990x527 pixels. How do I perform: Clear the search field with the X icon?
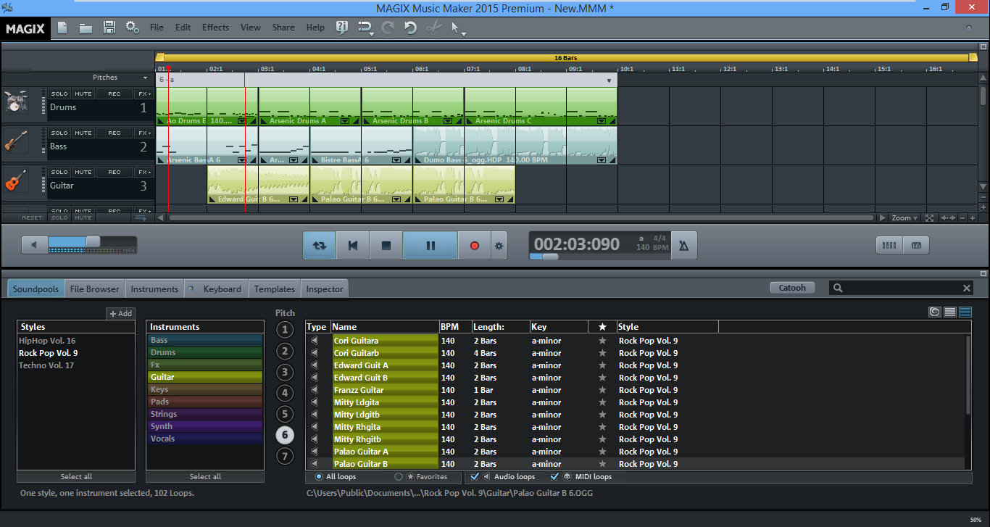click(966, 289)
